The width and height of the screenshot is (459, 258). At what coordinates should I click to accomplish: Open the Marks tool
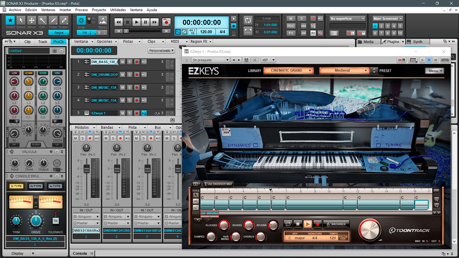tap(103, 20)
